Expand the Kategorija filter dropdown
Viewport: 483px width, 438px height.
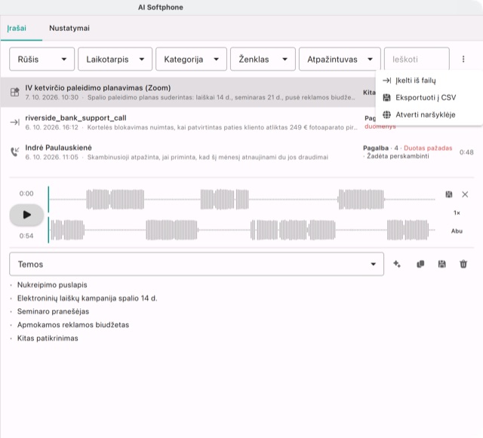191,59
